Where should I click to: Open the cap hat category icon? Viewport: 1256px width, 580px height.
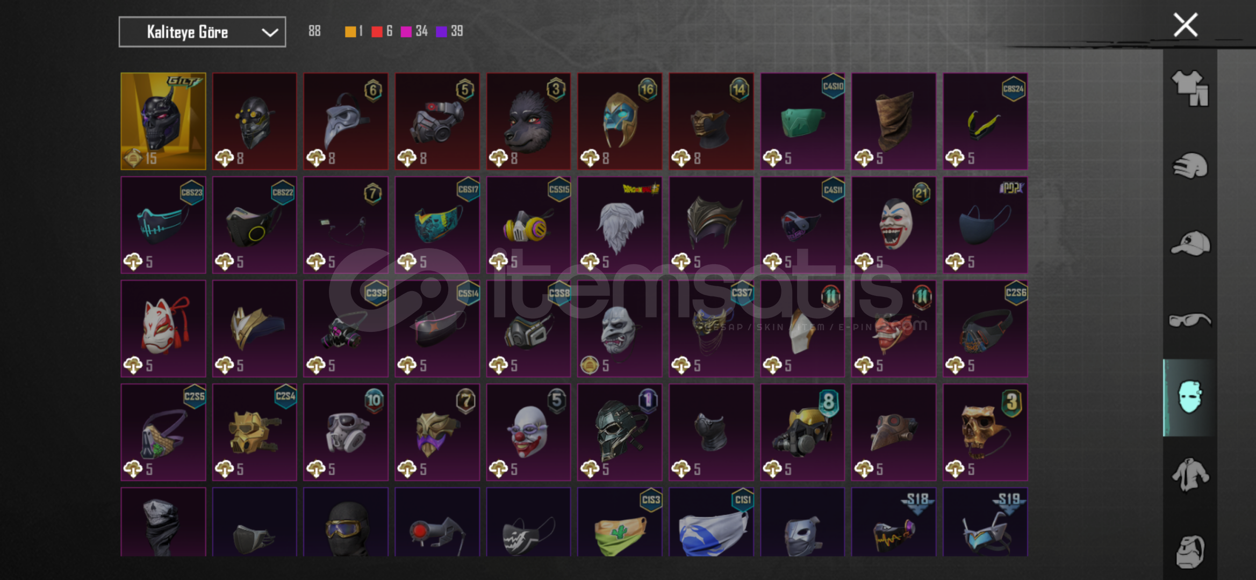pyautogui.click(x=1189, y=243)
